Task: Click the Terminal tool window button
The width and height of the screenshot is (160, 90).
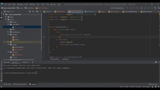Action: coord(33,84)
